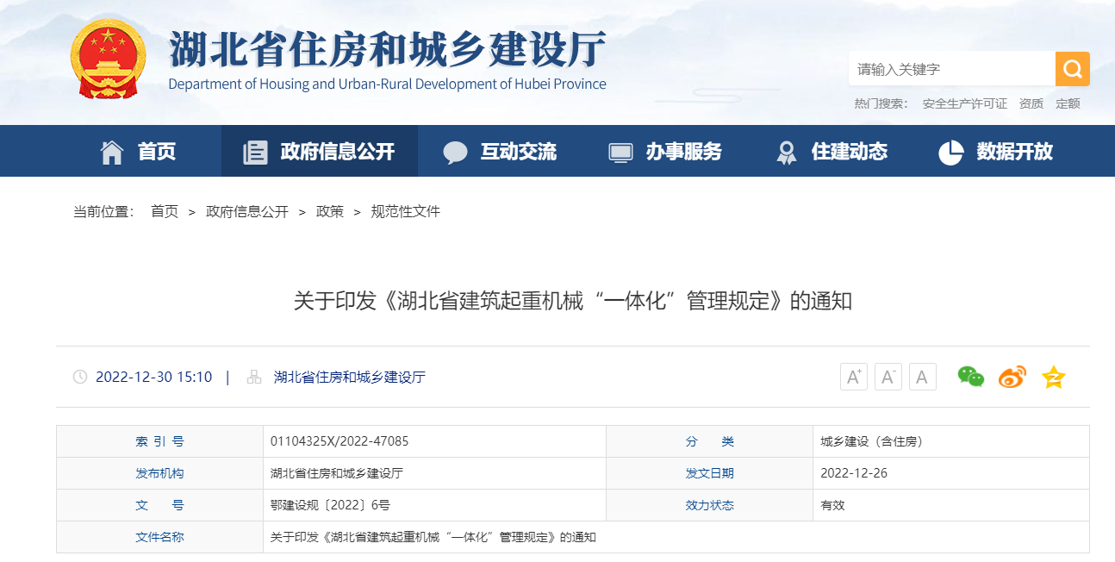The width and height of the screenshot is (1115, 562).
Task: Select hot search term 安全生产许可证
Action: click(964, 103)
